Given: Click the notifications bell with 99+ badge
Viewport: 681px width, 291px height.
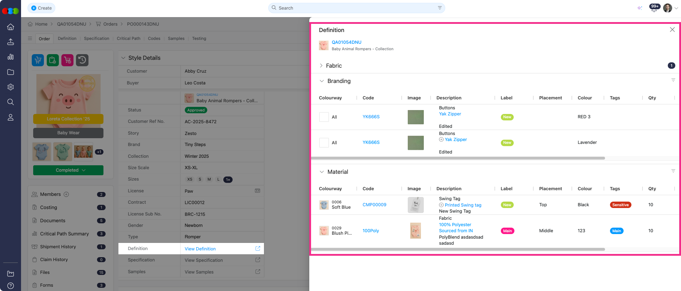Looking at the screenshot, I should [x=654, y=8].
